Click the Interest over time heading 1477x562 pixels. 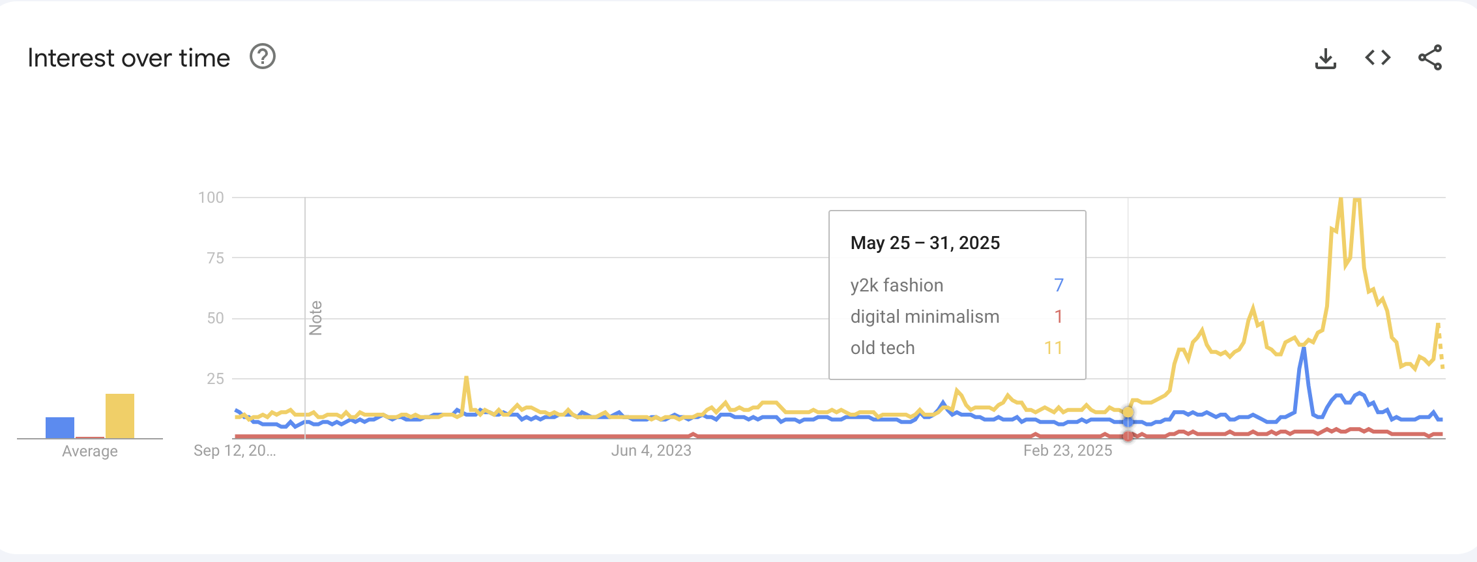128,58
